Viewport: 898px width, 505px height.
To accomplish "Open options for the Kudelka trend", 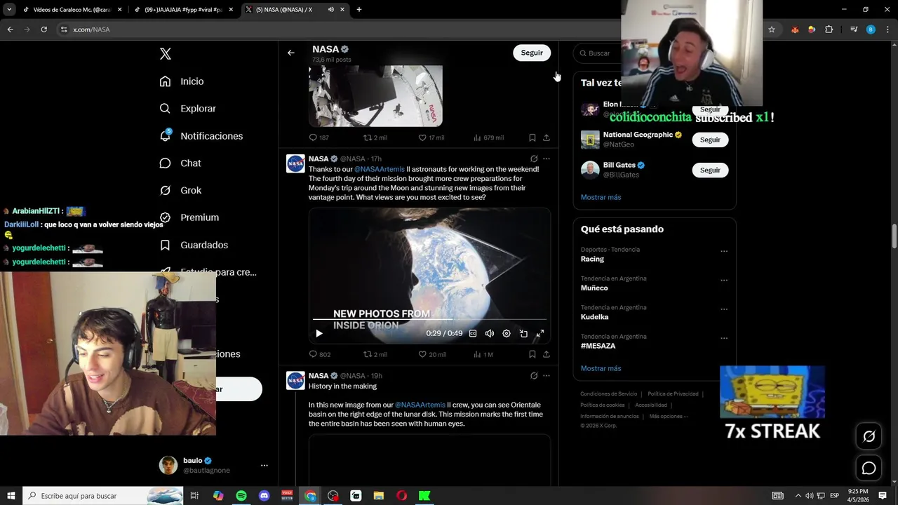I will coord(724,309).
